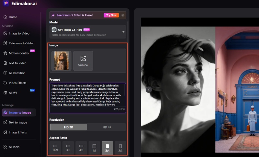The width and height of the screenshot is (259, 157).
Task: Click the Image Effects icon
Action: coord(5,132)
